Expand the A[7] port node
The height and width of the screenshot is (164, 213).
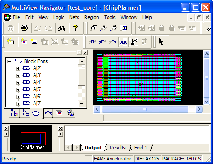[18, 104]
